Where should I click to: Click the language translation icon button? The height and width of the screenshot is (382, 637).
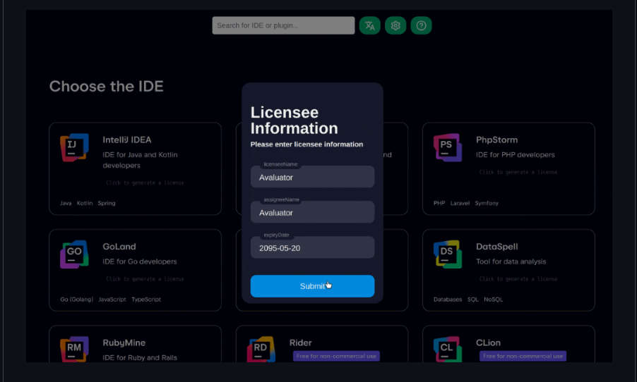369,25
